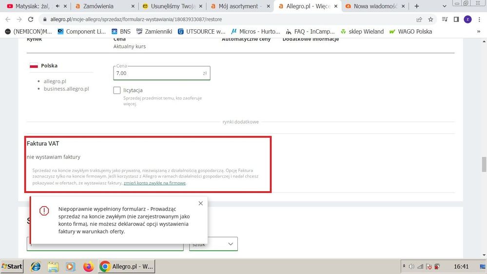Switch to the Mój asortyment tab
Viewport: 487px width, 274px height.
238,6
